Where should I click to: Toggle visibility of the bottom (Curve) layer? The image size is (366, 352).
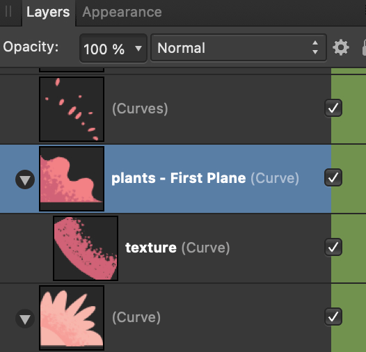click(333, 317)
